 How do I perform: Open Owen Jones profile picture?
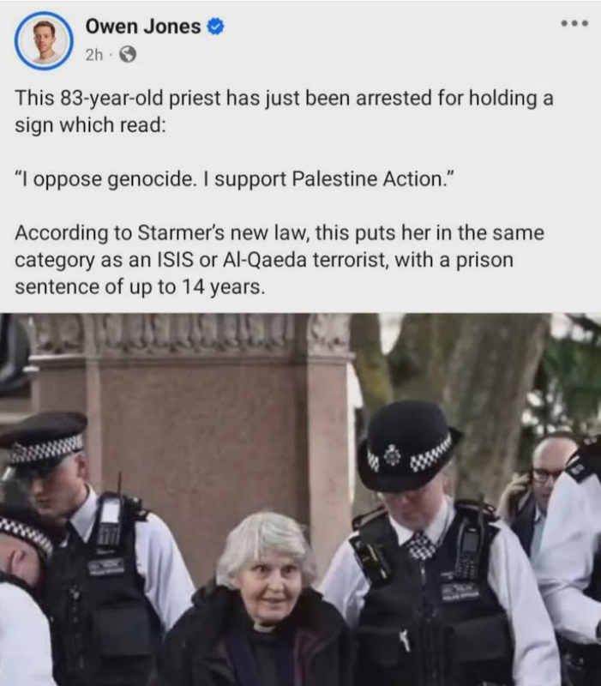tap(44, 40)
